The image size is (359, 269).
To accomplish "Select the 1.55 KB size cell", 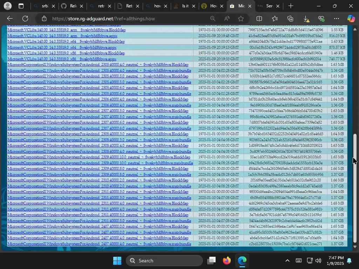I will 337,30.
